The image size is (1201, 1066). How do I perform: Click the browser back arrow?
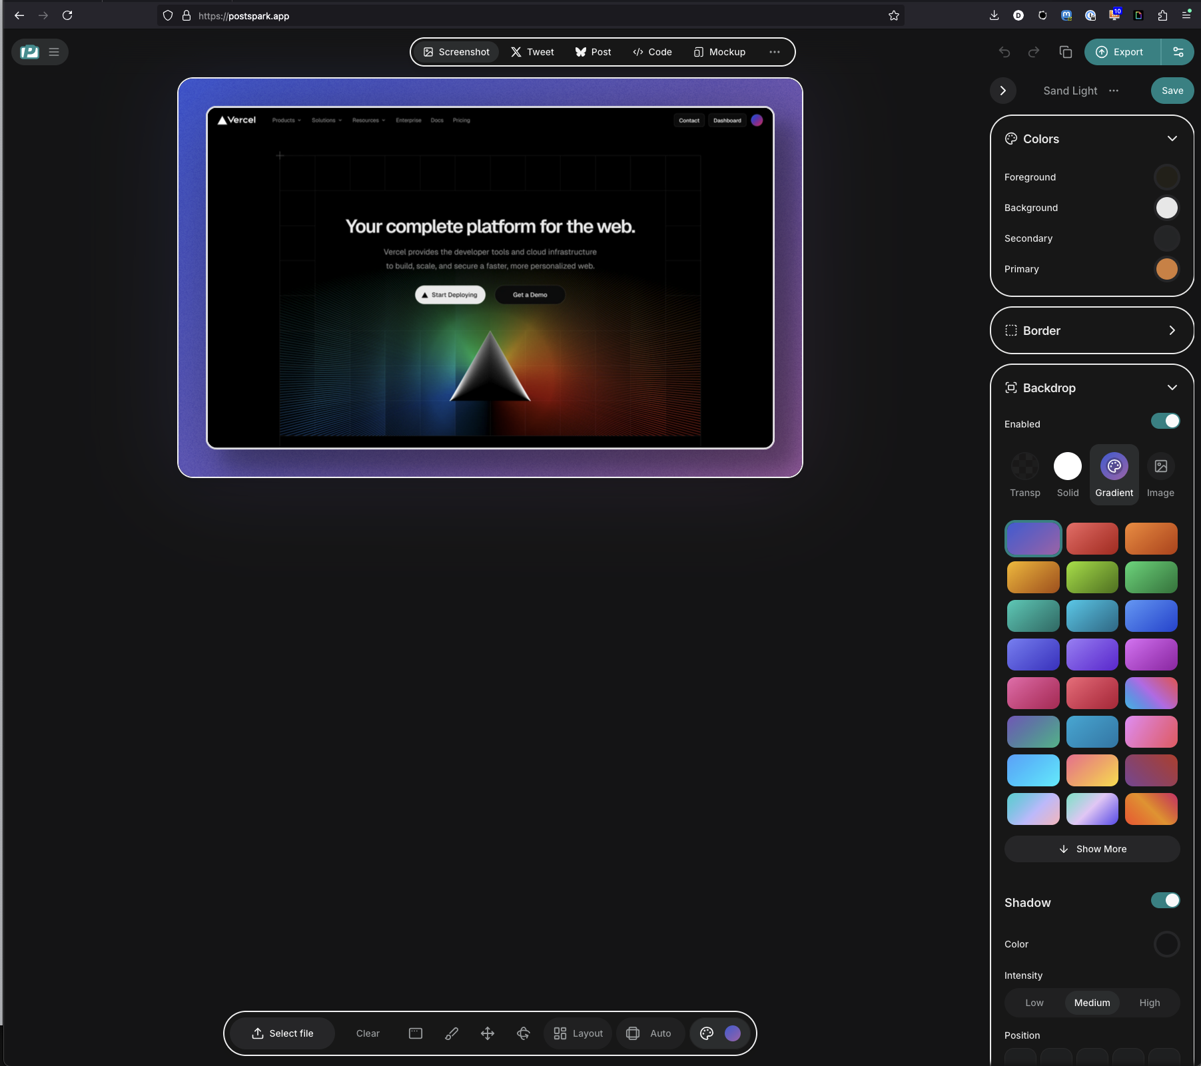(19, 15)
